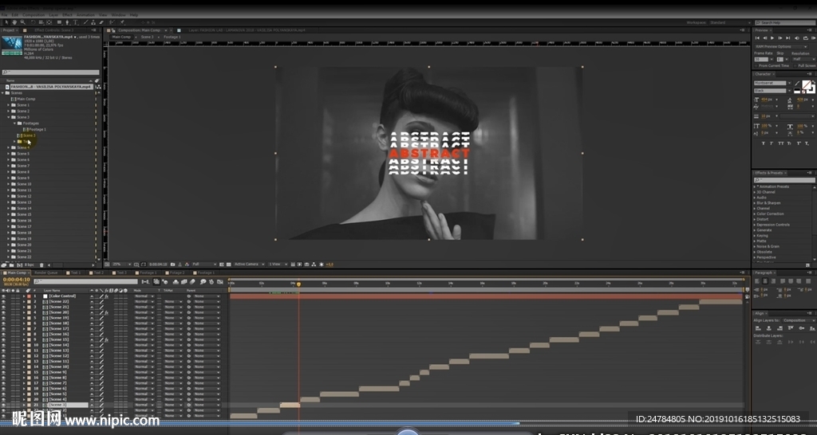This screenshot has height=435, width=817.
Task: Enable Full Screen preview checkbox
Action: (795, 65)
